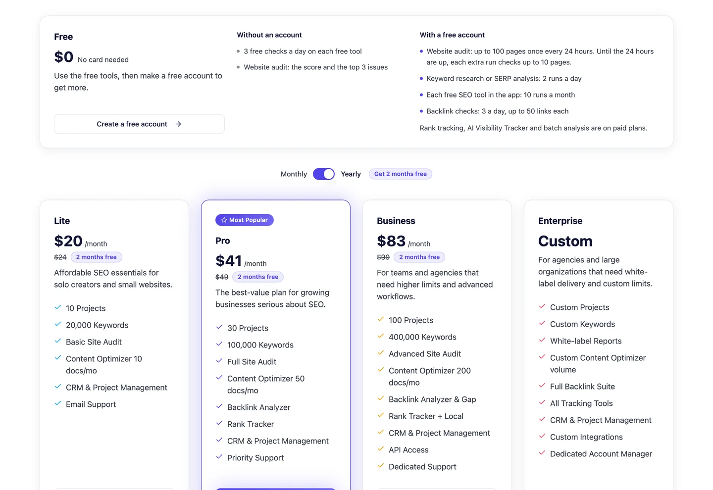
Task: Click the arrow icon in Create a free account
Action: point(178,124)
